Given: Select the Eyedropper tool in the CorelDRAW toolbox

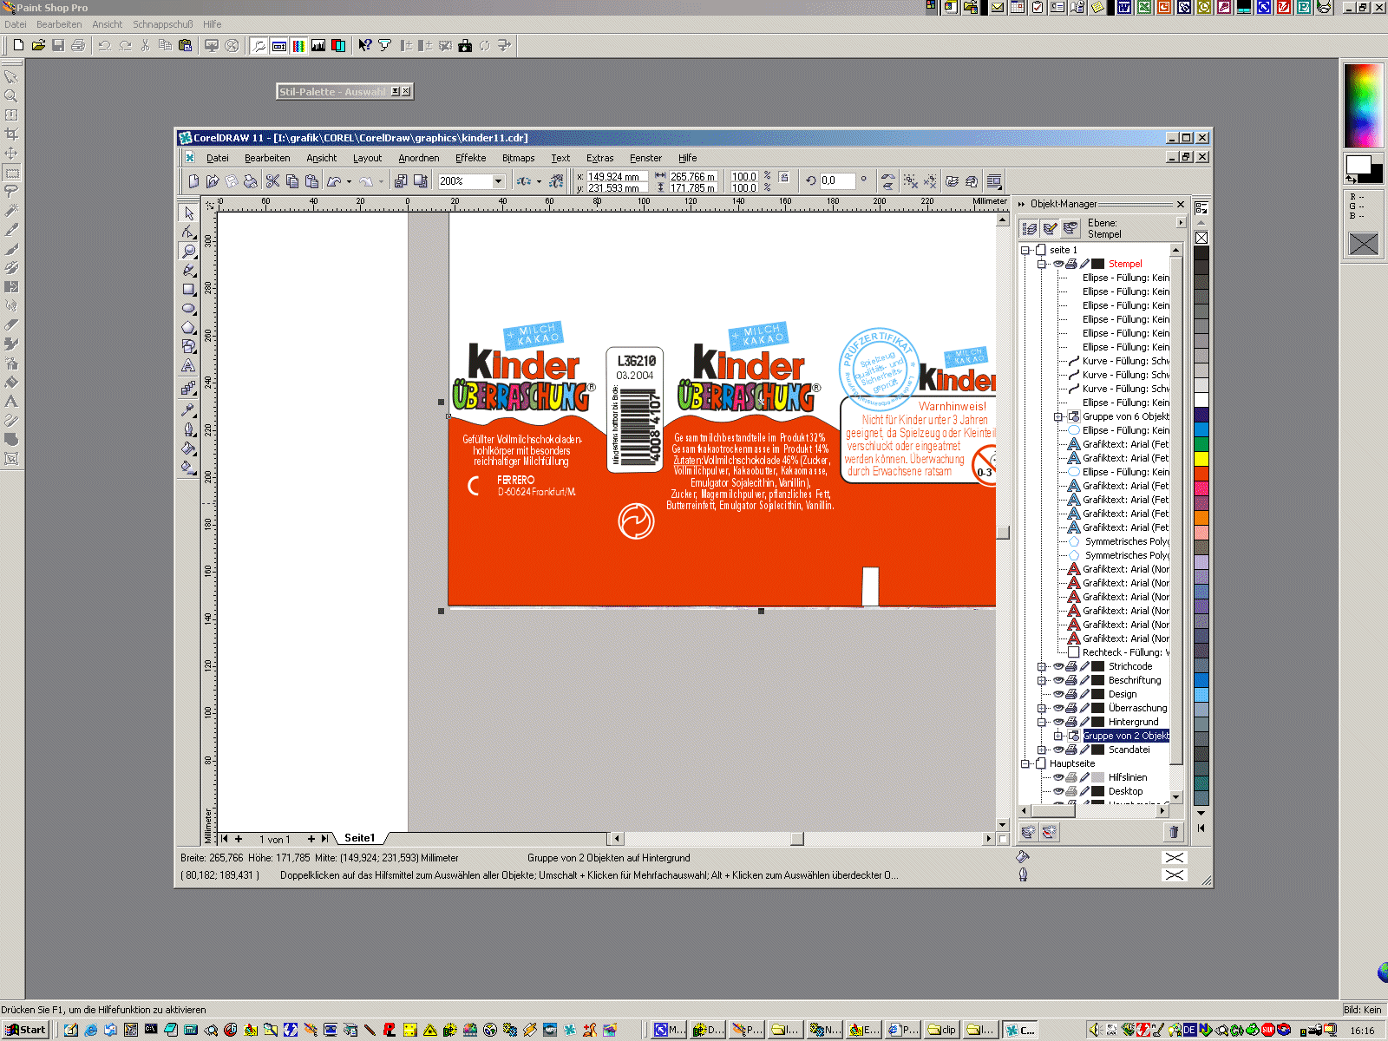Looking at the screenshot, I should (188, 410).
